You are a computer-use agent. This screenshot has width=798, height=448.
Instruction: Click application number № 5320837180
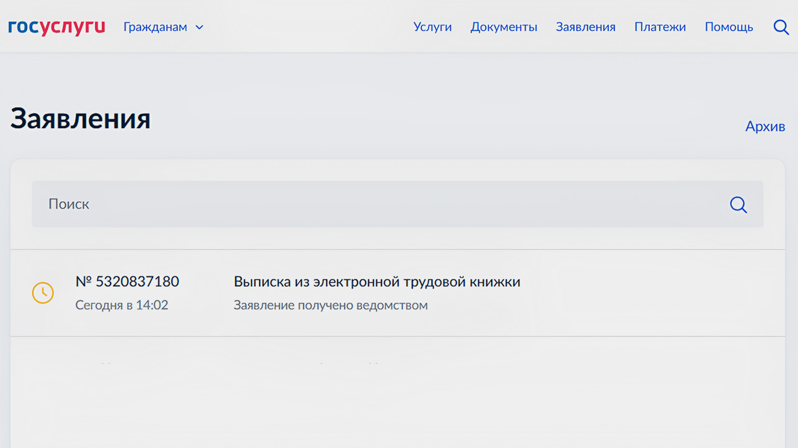[127, 281]
